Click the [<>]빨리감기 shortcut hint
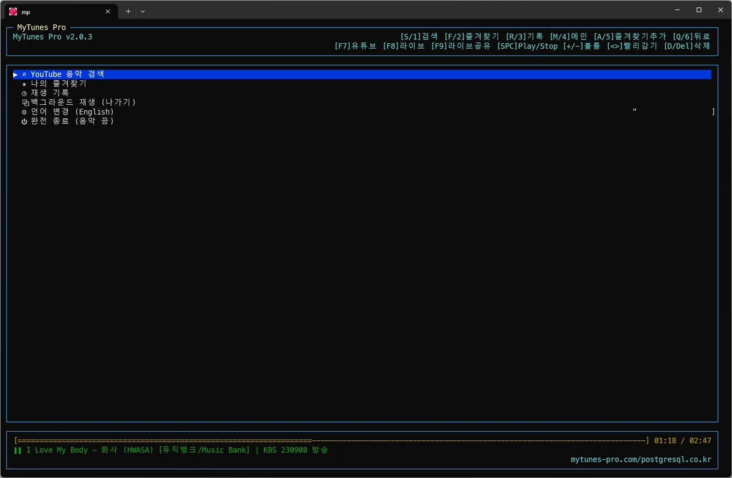The width and height of the screenshot is (732, 478). tap(632, 46)
